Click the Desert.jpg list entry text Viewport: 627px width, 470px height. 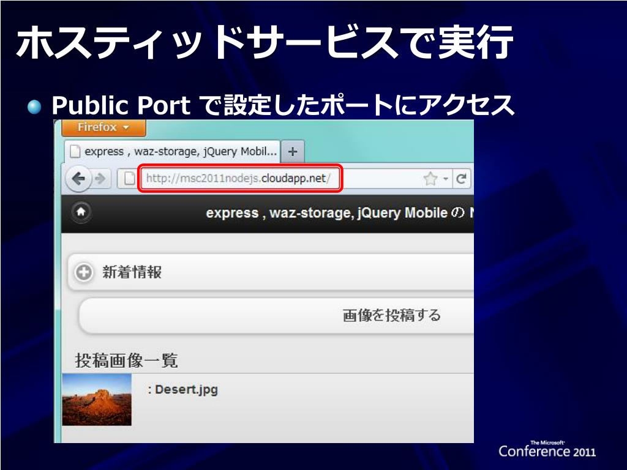coord(182,389)
